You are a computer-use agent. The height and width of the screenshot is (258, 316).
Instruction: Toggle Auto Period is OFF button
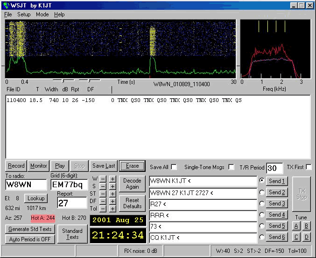[x=30, y=239]
